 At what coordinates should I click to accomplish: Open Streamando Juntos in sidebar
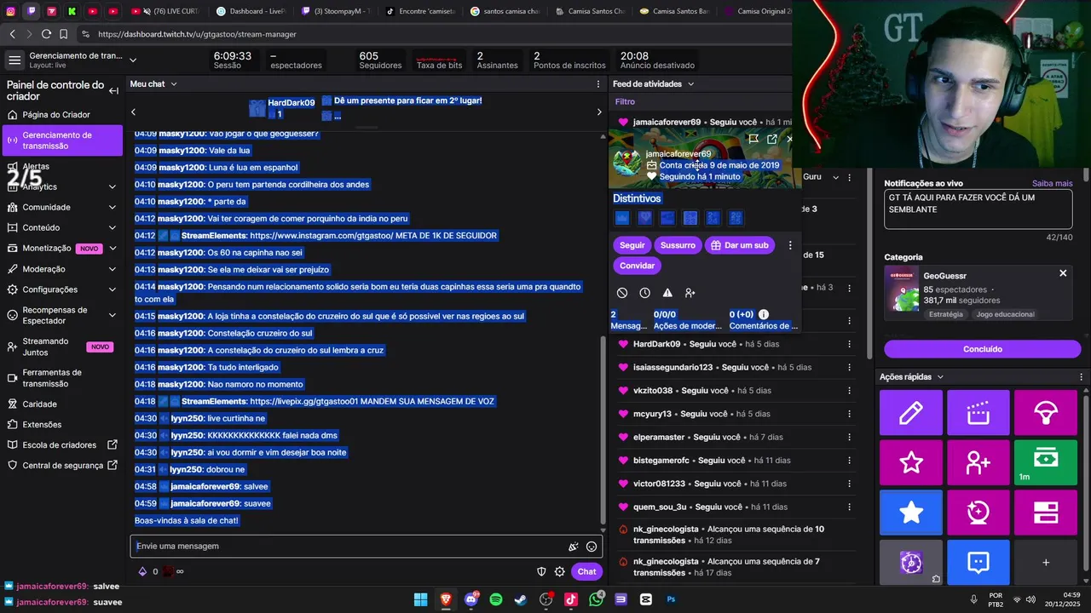pos(61,347)
